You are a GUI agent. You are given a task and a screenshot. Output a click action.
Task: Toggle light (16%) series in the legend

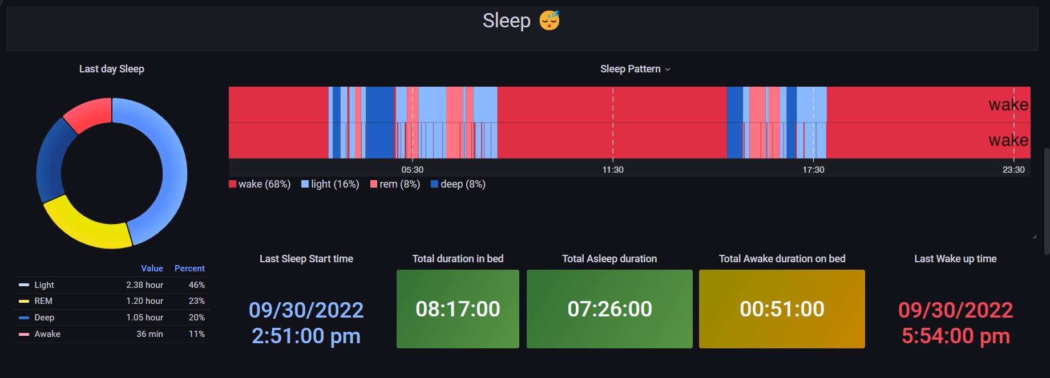pos(335,184)
